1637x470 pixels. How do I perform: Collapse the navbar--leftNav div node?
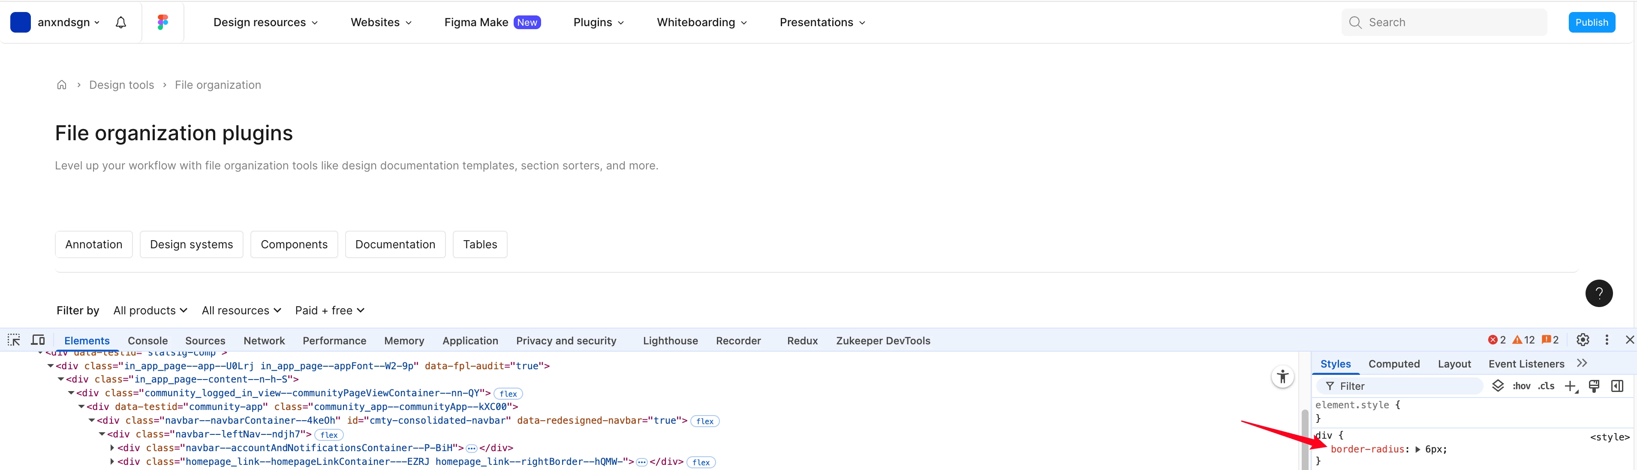click(102, 434)
